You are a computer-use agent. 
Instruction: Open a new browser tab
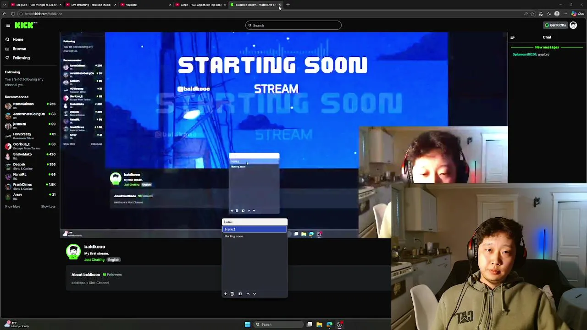[x=288, y=5]
